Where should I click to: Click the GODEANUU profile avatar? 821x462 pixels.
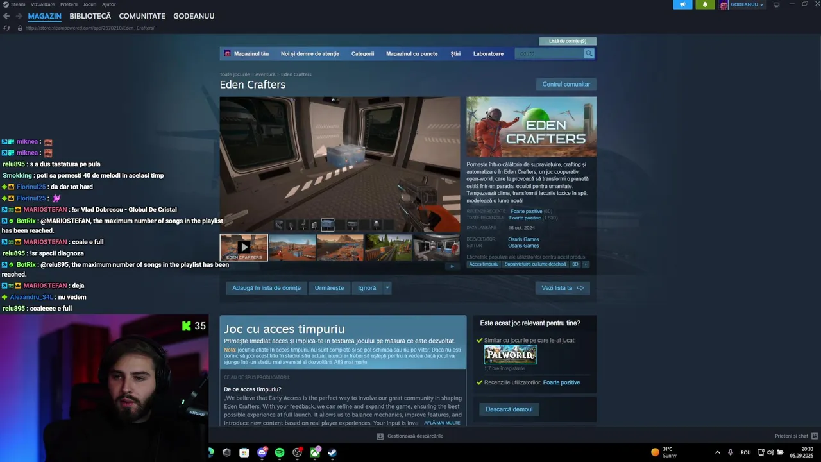pyautogui.click(x=724, y=4)
